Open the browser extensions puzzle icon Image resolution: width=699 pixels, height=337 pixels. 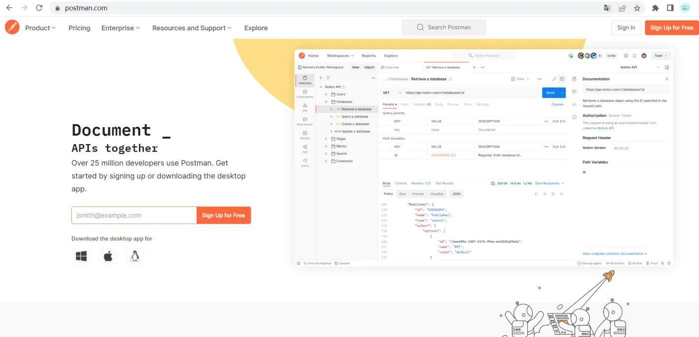[x=656, y=8]
